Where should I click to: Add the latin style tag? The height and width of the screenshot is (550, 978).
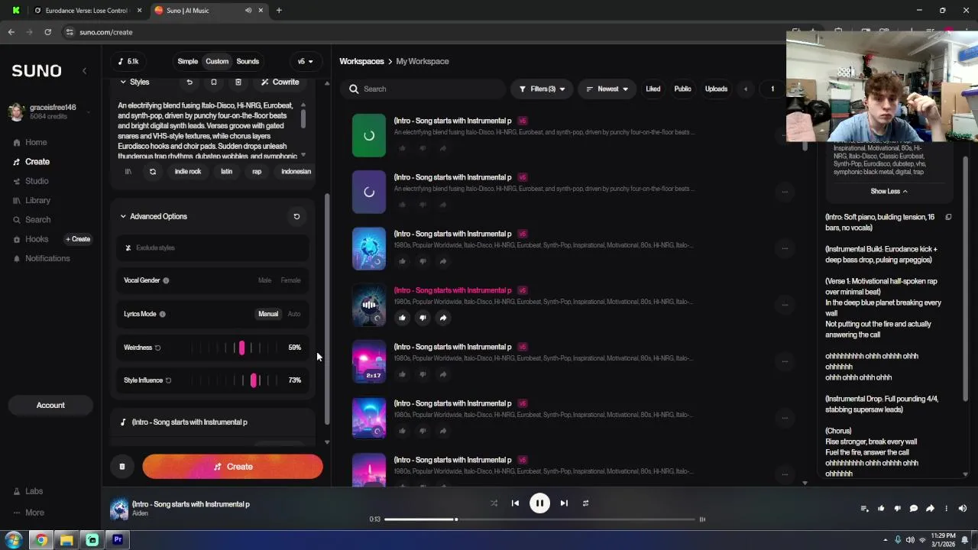click(x=227, y=171)
